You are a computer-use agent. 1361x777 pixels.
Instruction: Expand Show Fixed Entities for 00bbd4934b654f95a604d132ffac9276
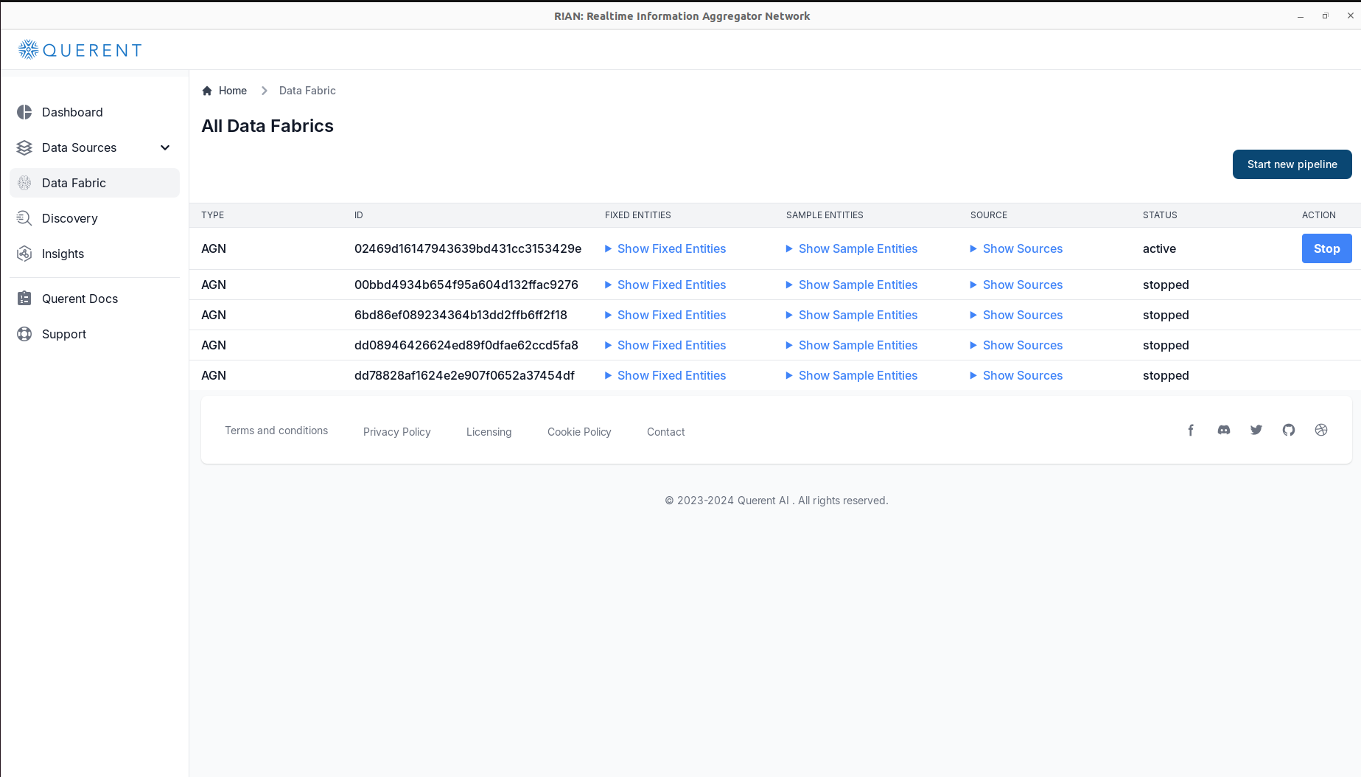(x=665, y=285)
